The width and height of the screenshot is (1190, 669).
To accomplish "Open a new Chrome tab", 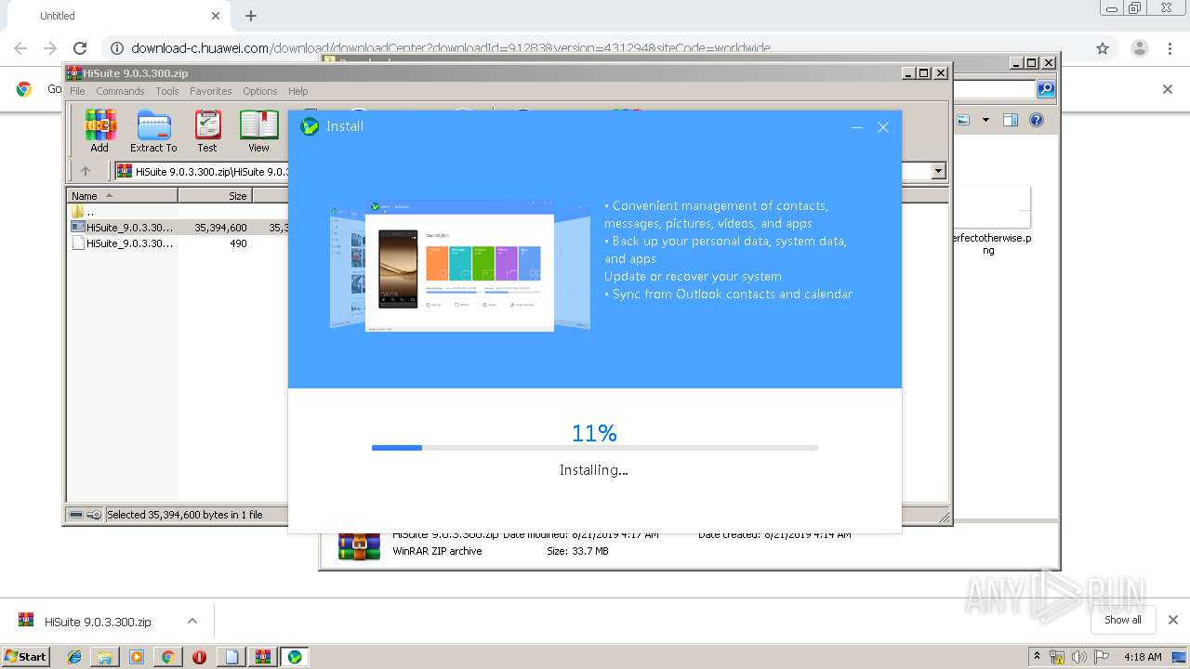I will click(251, 16).
